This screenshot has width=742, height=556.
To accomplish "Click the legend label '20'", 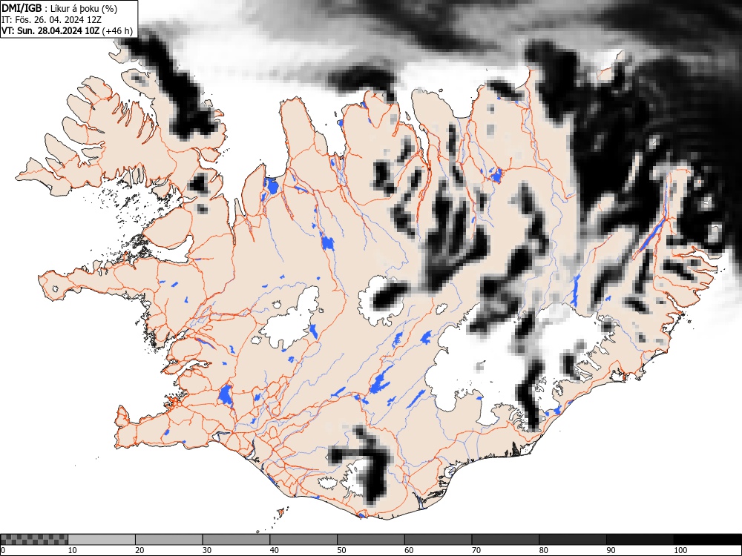I will tap(139, 550).
